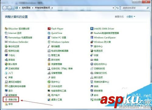Open 同步中心 green sync icon
The height and width of the screenshot is (110, 152).
tap(49, 82)
